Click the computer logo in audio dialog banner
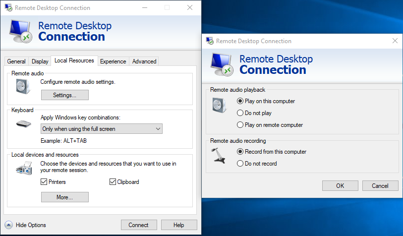The width and height of the screenshot is (403, 236). coord(222,64)
